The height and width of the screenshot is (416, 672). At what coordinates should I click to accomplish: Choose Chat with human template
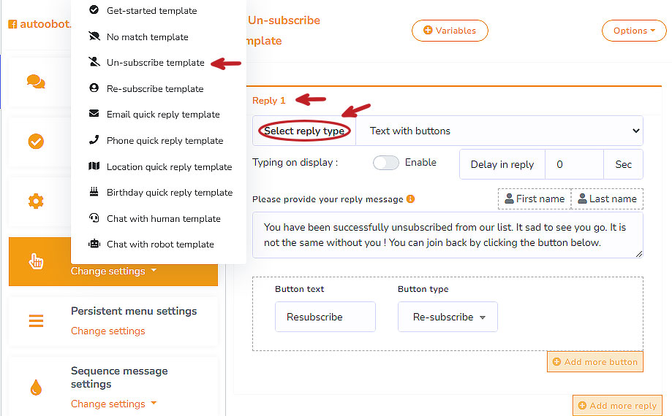[x=163, y=219]
